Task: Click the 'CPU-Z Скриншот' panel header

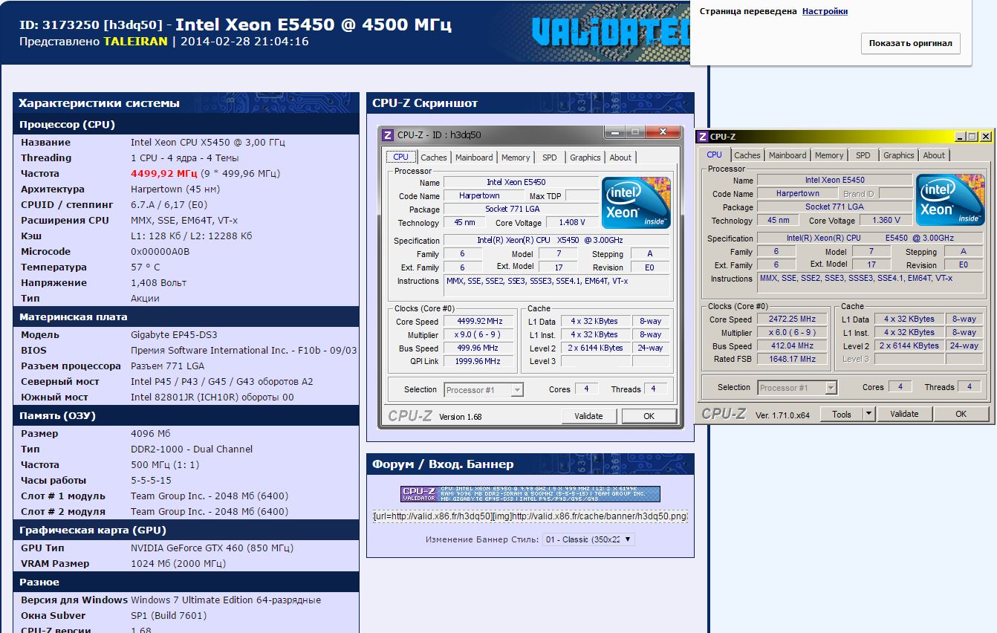Action: (530, 103)
